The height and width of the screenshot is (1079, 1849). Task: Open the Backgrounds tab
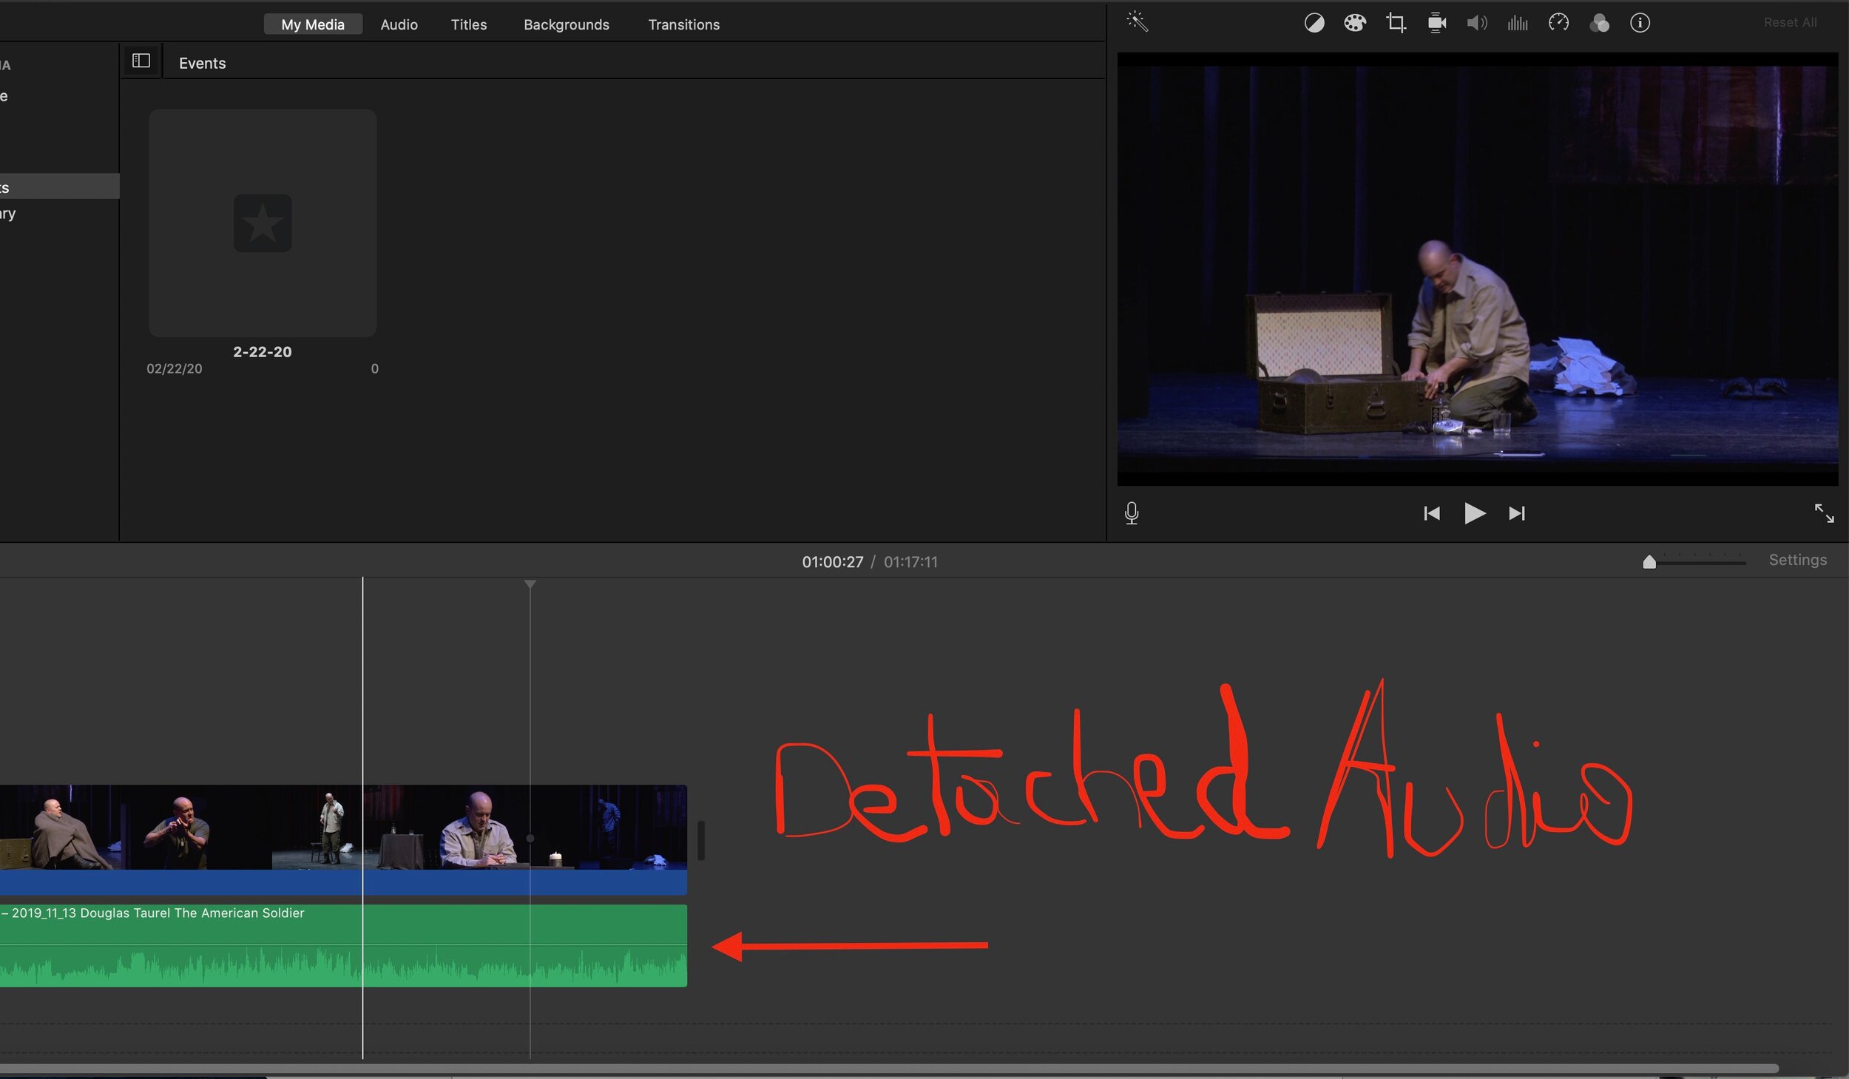click(x=567, y=24)
